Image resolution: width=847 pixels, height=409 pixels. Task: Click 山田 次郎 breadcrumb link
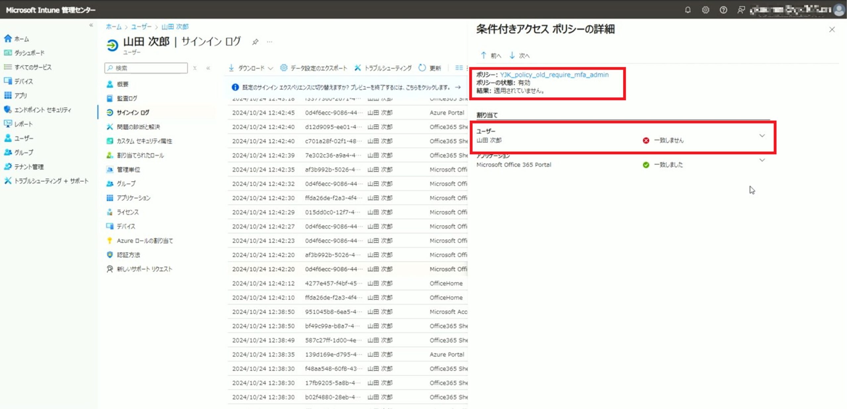tap(175, 27)
